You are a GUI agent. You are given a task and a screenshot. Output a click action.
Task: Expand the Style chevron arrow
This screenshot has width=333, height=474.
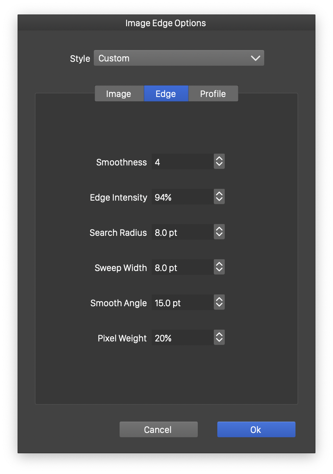255,58
